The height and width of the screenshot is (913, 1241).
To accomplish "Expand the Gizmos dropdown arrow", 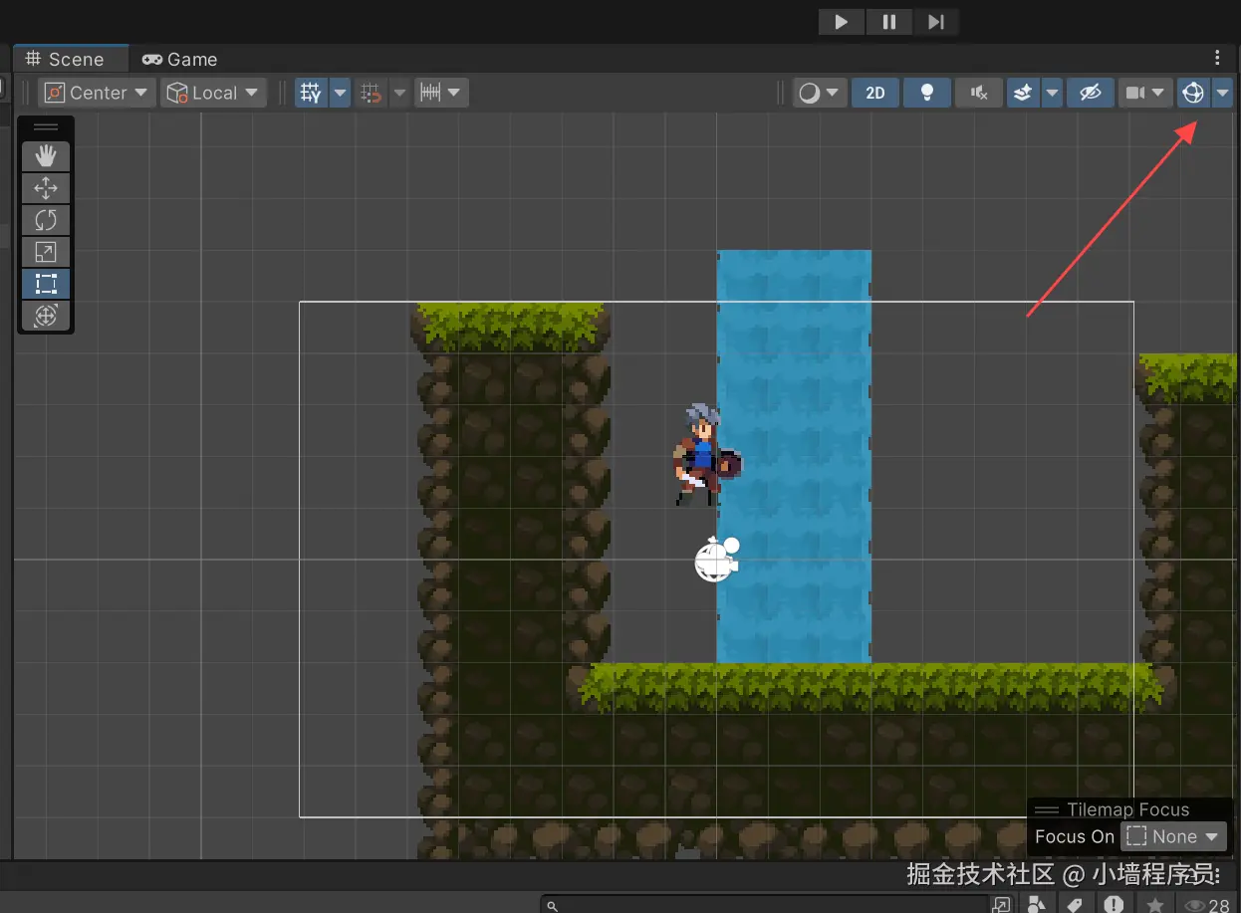I will click(x=1222, y=93).
